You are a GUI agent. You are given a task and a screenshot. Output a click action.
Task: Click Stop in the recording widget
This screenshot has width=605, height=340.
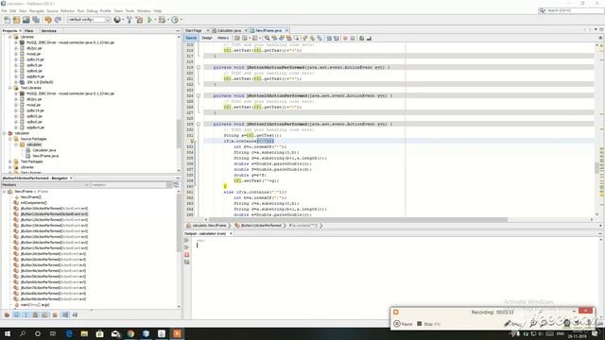(x=428, y=324)
